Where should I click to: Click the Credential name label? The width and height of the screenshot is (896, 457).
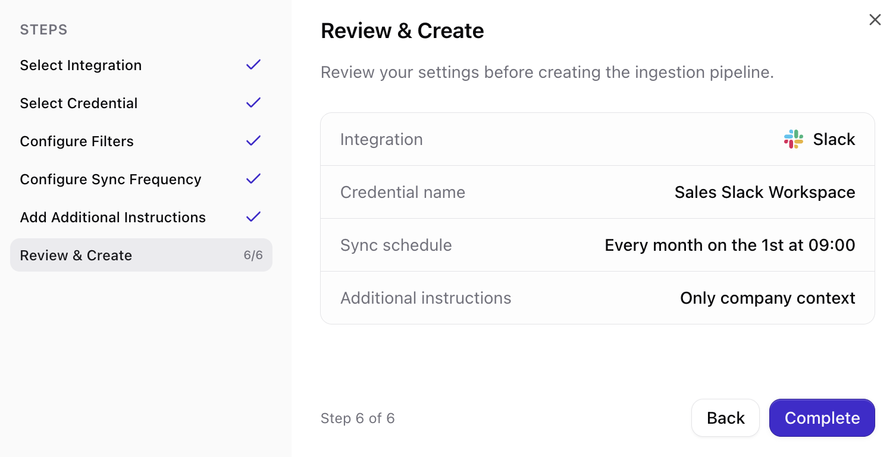pyautogui.click(x=403, y=192)
